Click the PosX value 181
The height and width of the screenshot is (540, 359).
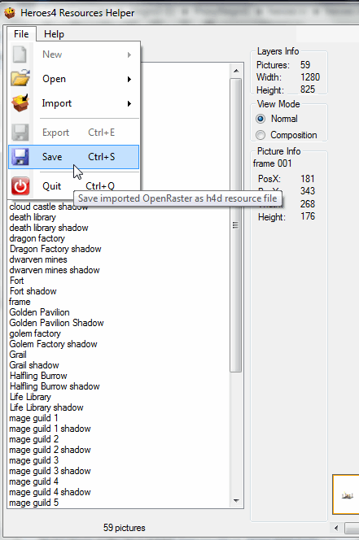tap(308, 179)
